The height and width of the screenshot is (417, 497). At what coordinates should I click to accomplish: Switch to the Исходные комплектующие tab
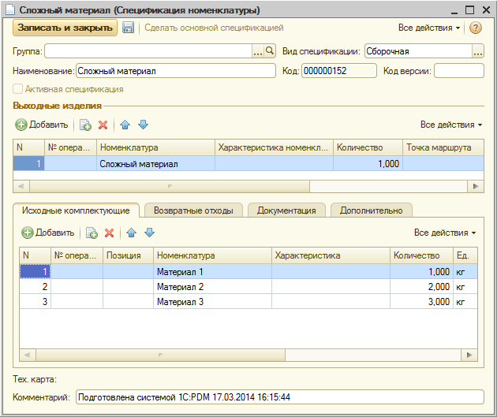point(76,210)
